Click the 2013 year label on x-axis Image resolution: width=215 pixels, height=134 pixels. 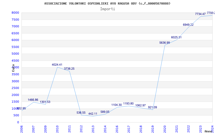[x=93, y=129]
